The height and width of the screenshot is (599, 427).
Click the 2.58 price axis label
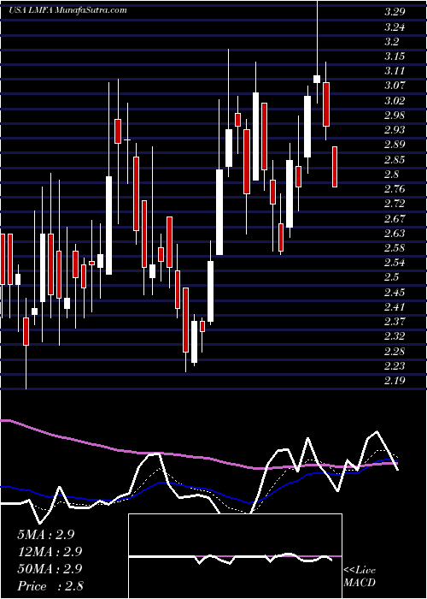click(394, 248)
